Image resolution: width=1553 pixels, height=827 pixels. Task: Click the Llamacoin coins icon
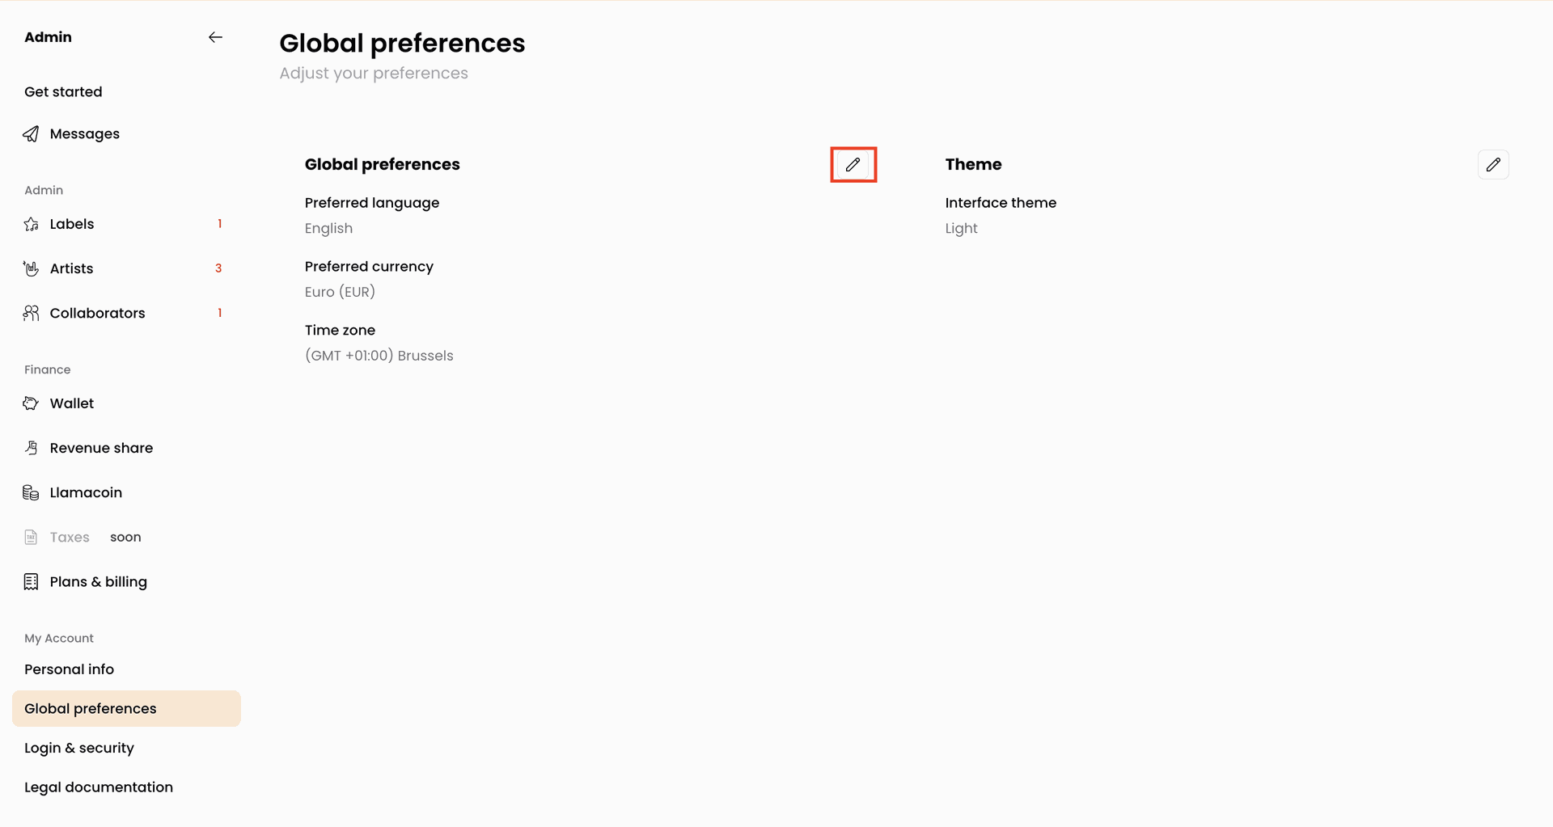coord(31,492)
